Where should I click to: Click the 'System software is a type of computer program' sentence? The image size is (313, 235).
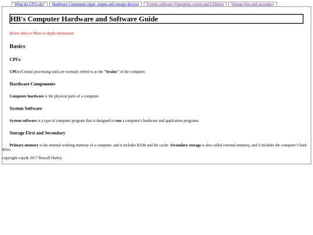click(104, 121)
